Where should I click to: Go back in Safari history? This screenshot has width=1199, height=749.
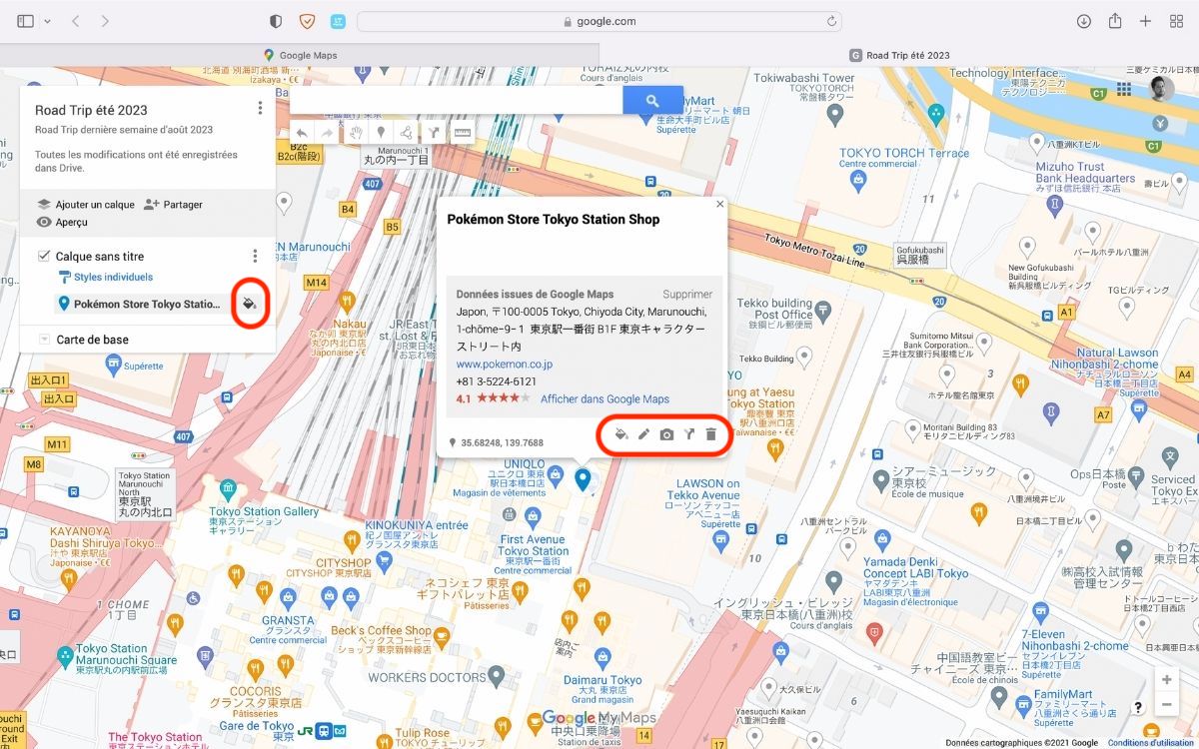point(76,21)
